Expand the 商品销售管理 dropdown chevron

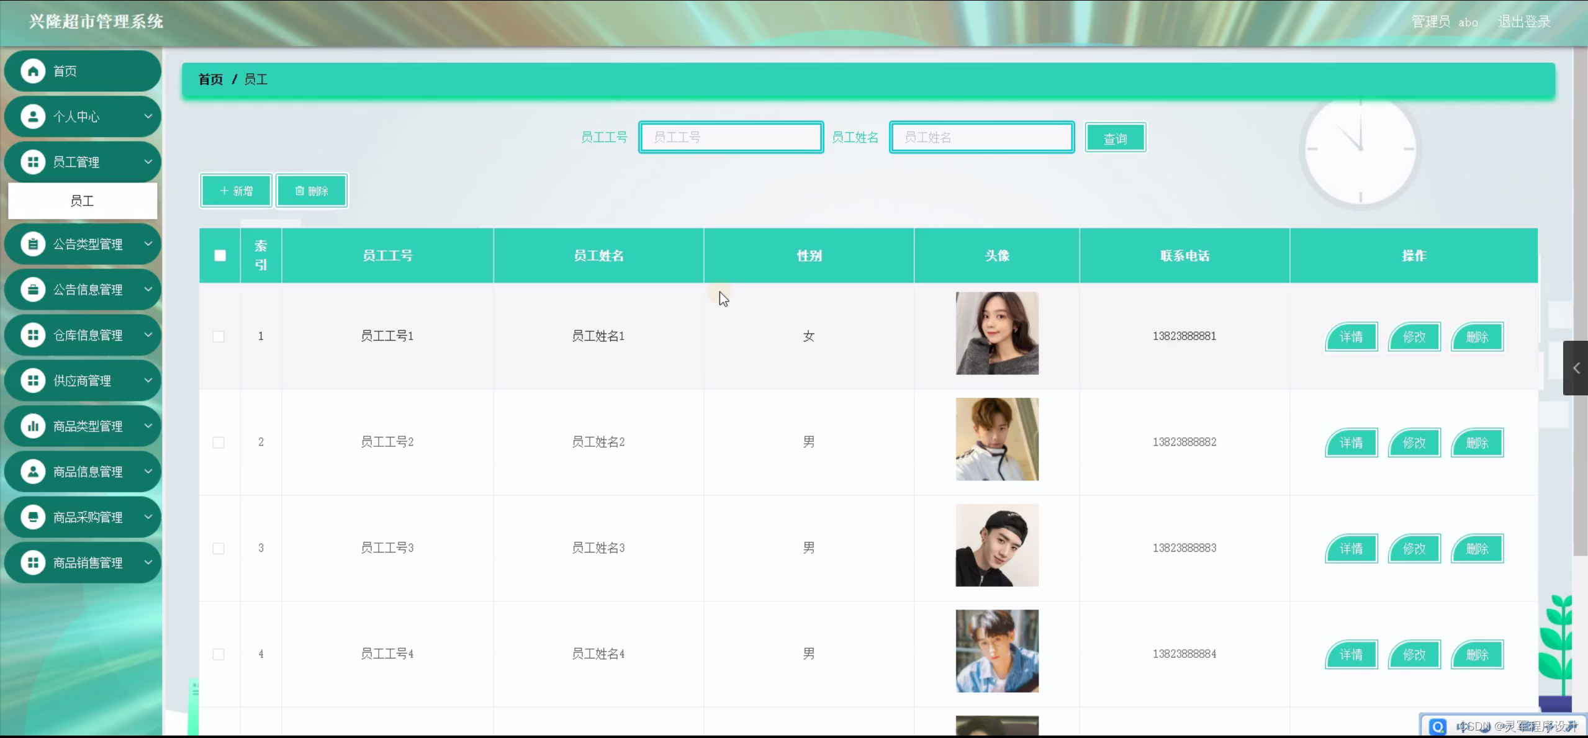[x=148, y=562]
